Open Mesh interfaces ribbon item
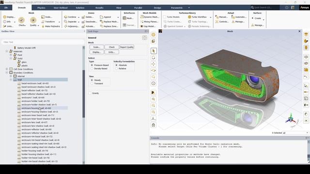Screen dimensions: 310x174 (x=128, y=18)
